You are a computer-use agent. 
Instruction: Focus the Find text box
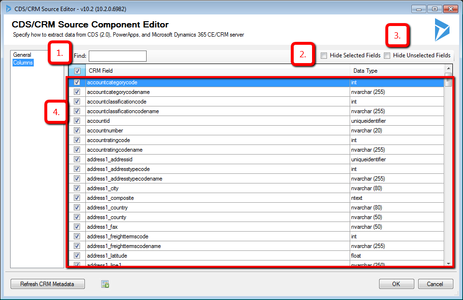click(x=118, y=56)
